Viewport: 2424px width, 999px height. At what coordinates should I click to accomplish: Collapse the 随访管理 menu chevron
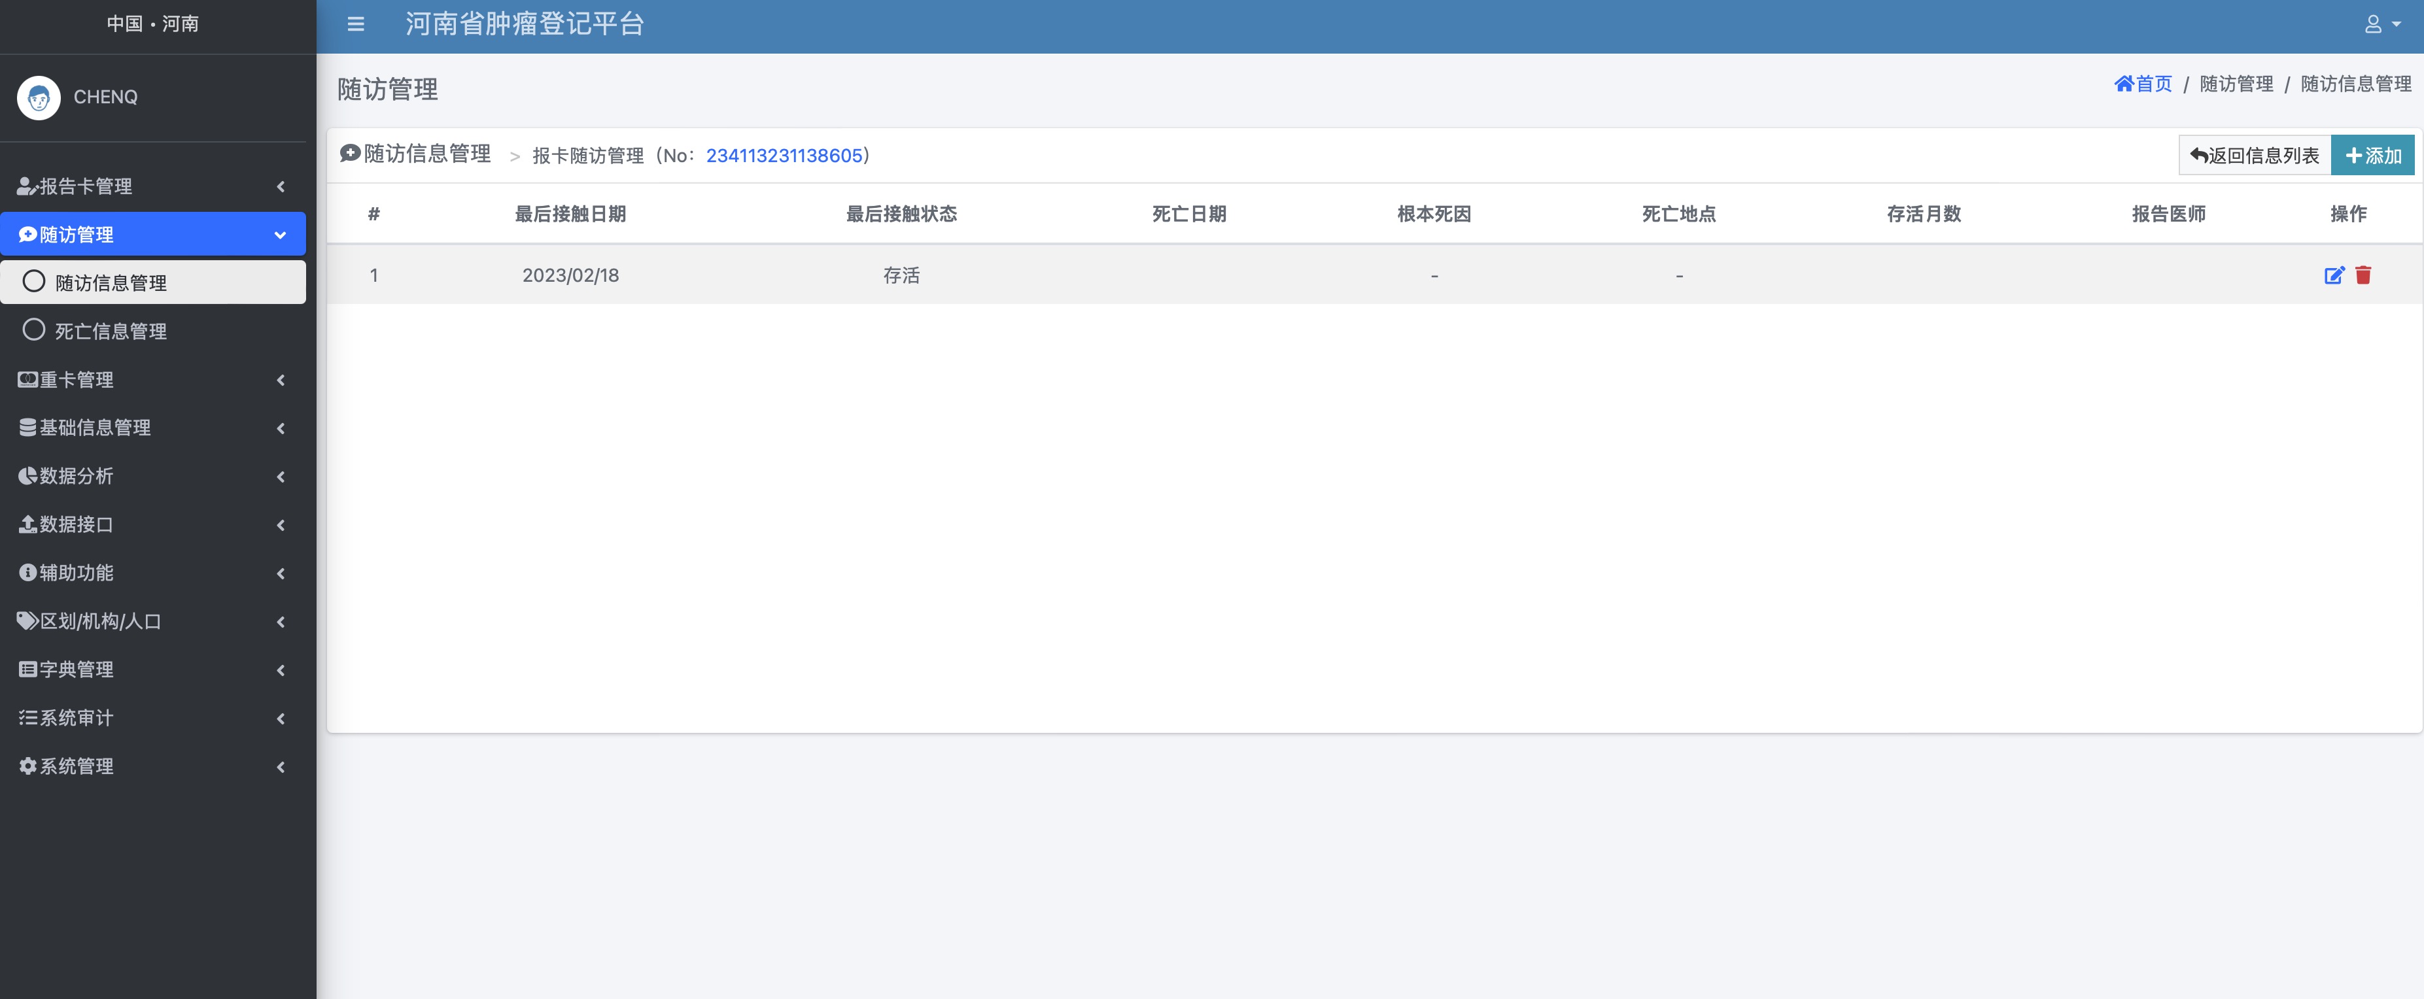click(279, 235)
